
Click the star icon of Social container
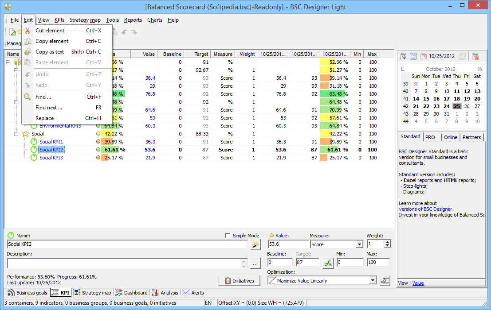(x=26, y=134)
